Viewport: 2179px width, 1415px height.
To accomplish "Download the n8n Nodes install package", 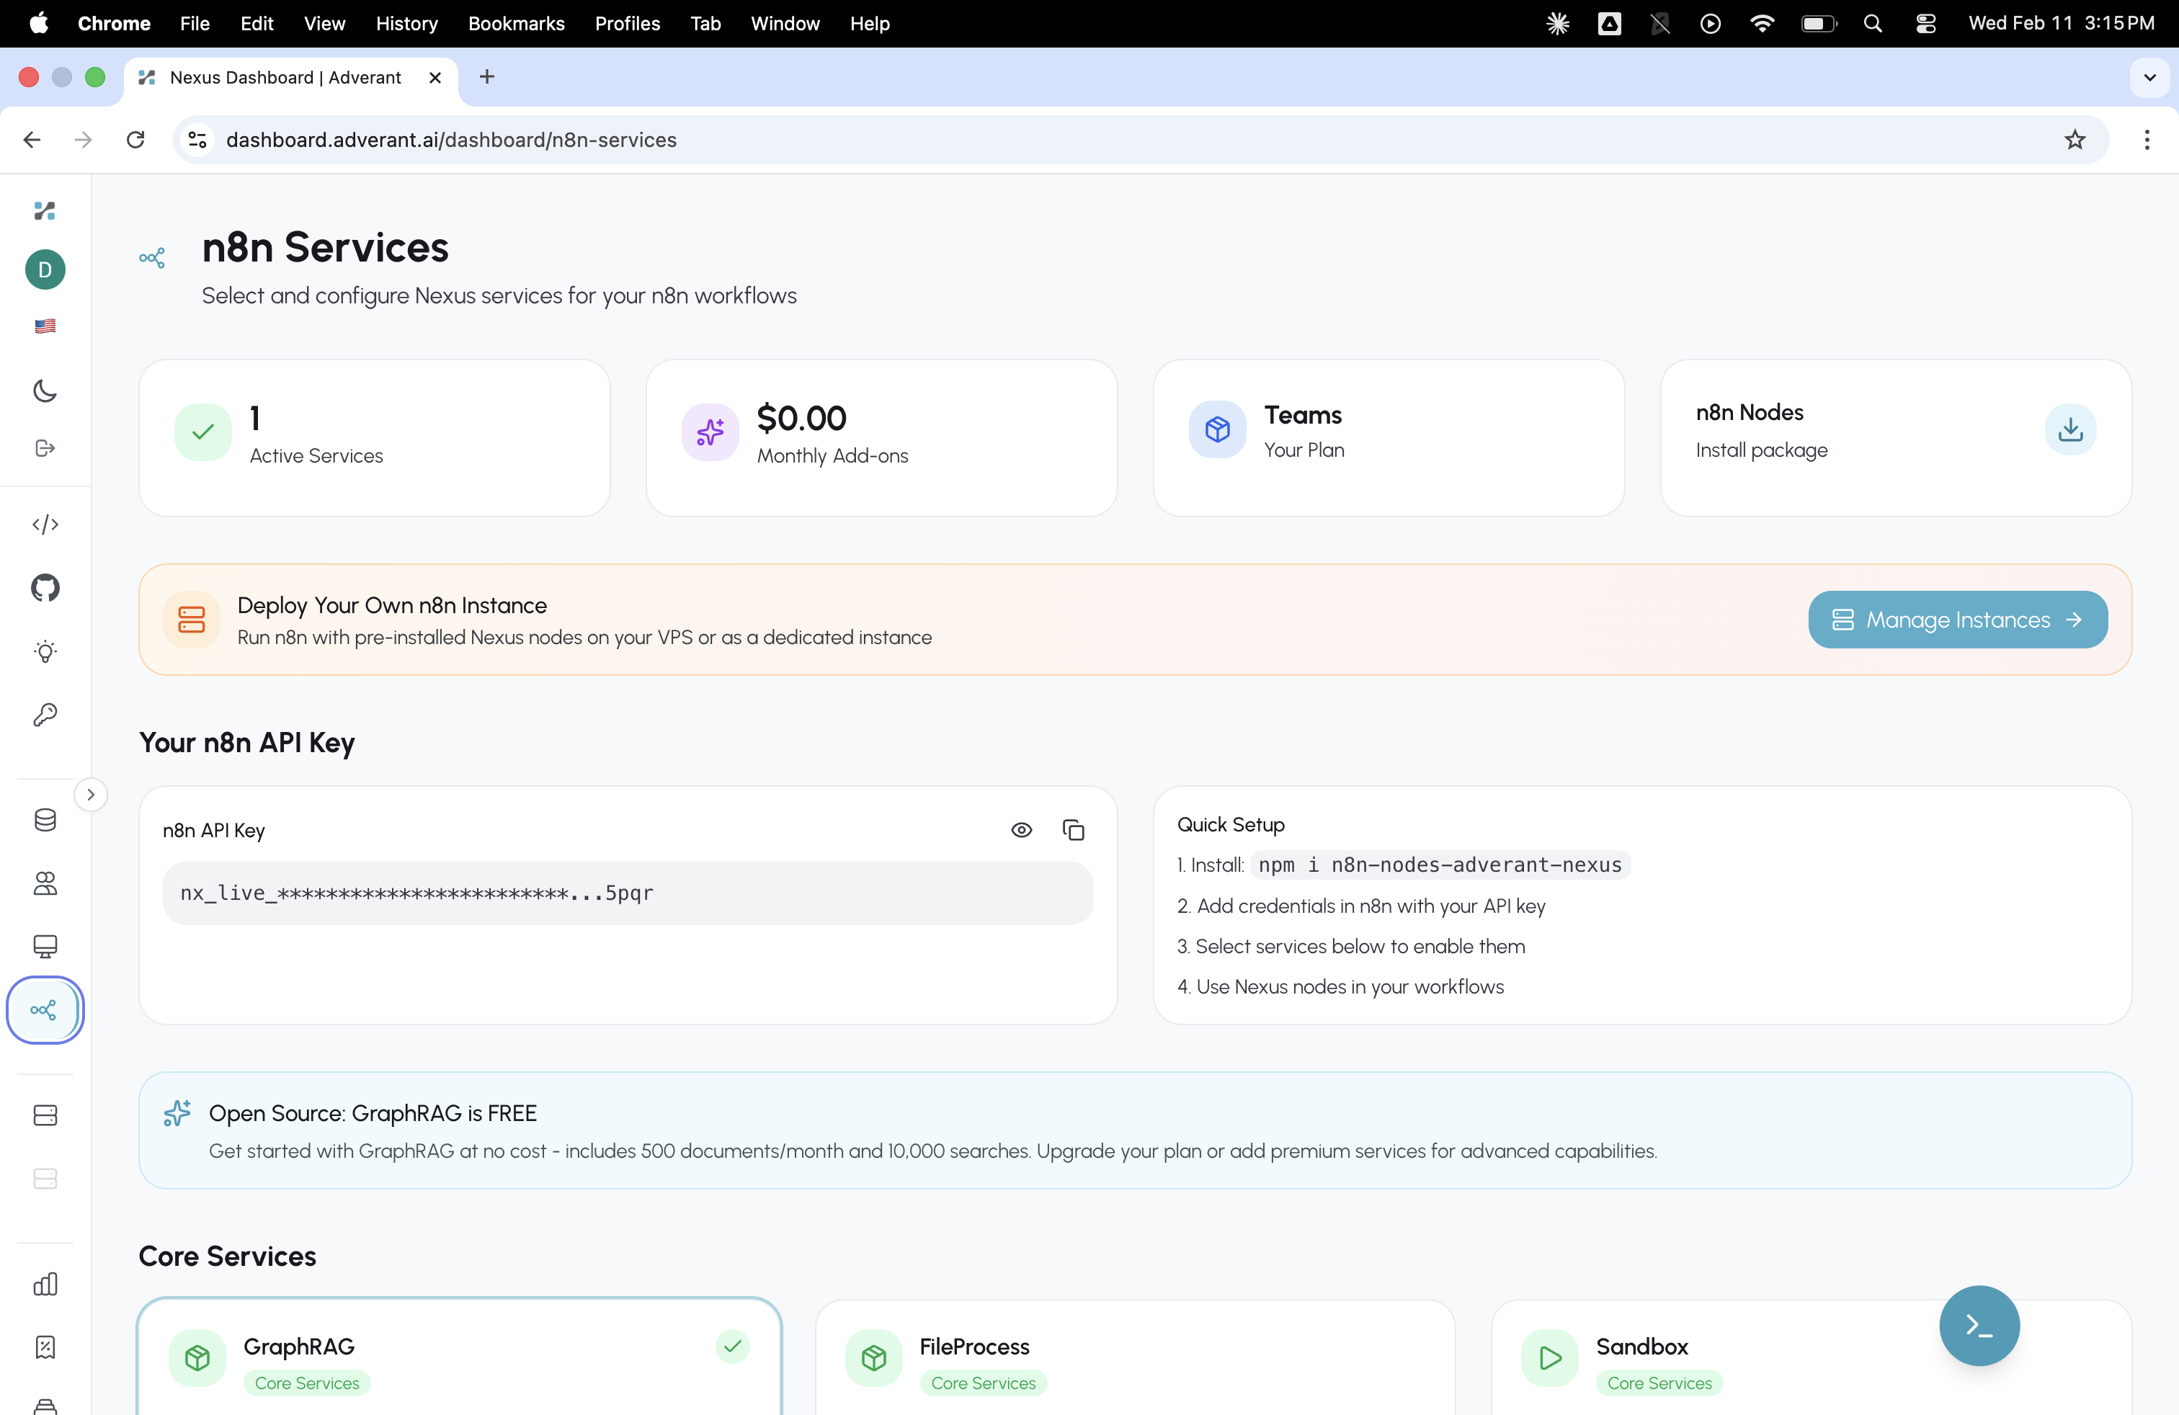I will [x=2069, y=429].
